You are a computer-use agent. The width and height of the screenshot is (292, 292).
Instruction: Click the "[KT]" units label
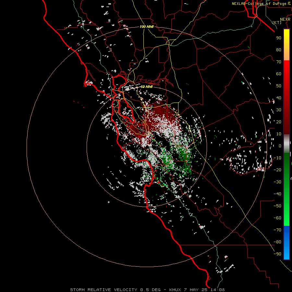point(277,22)
